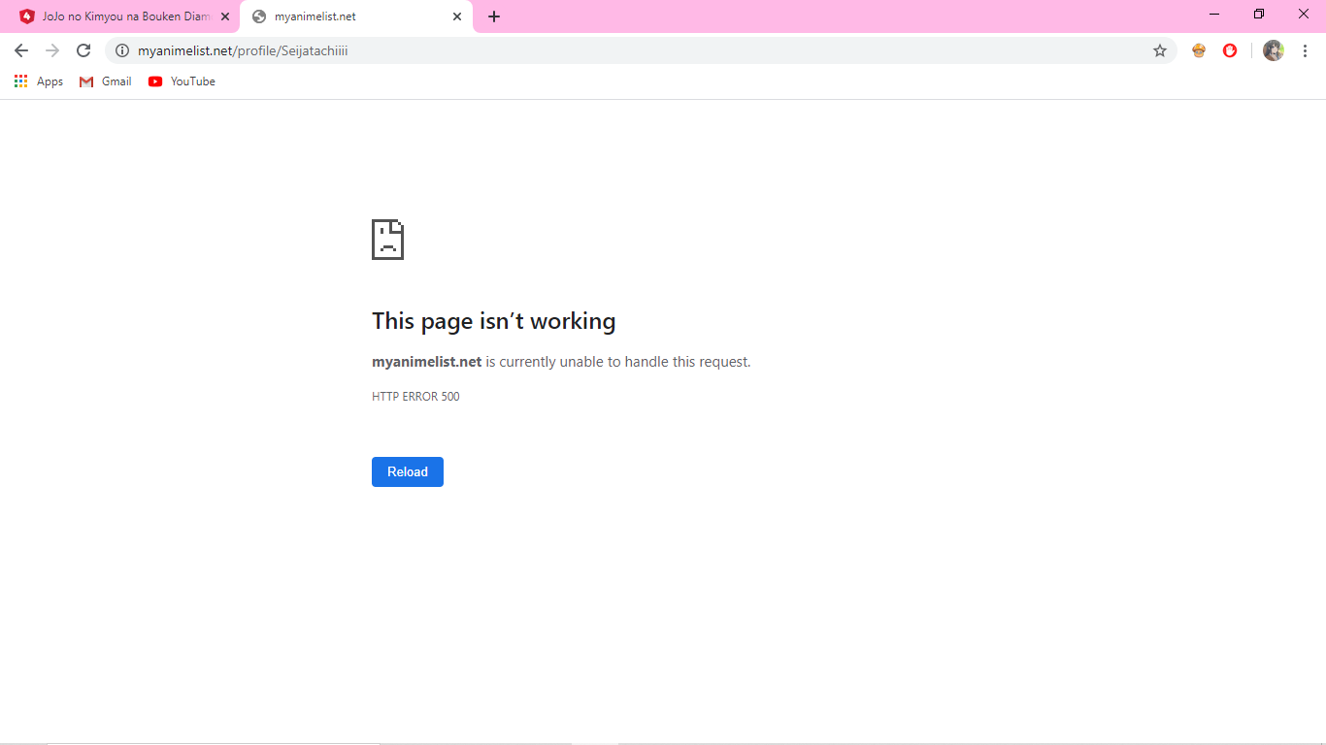This screenshot has width=1326, height=745.
Task: Click the sad page error icon
Action: pos(387,240)
